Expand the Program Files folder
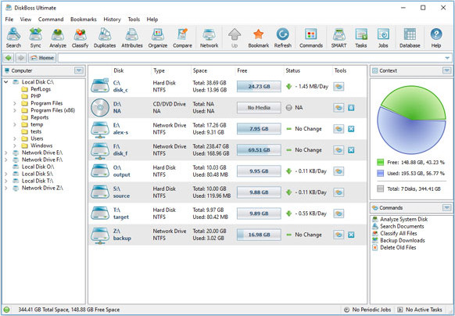 pos(15,103)
